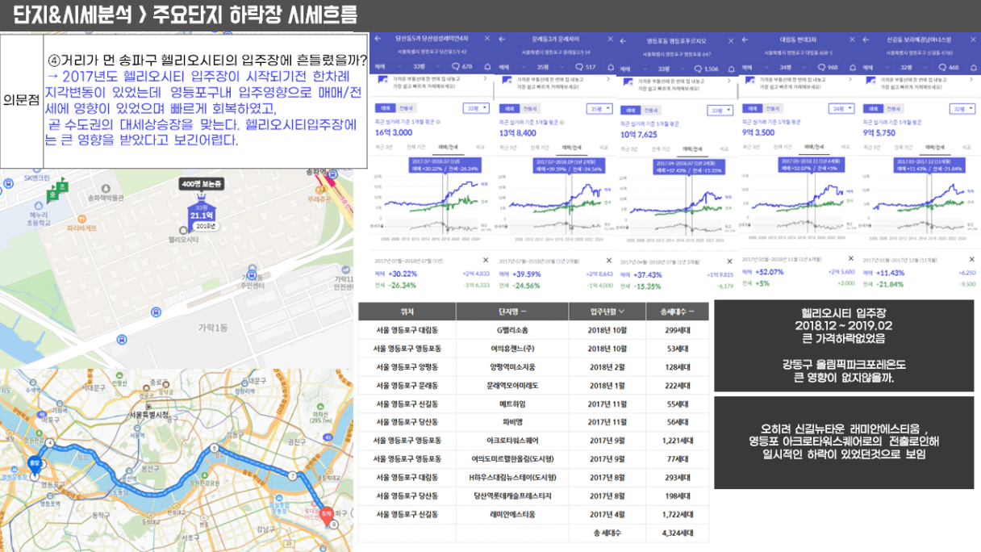The height and width of the screenshot is (552, 981).
Task: Dismiss the 2017년 05월~2018년 11월 period summary
Action: click(x=850, y=260)
